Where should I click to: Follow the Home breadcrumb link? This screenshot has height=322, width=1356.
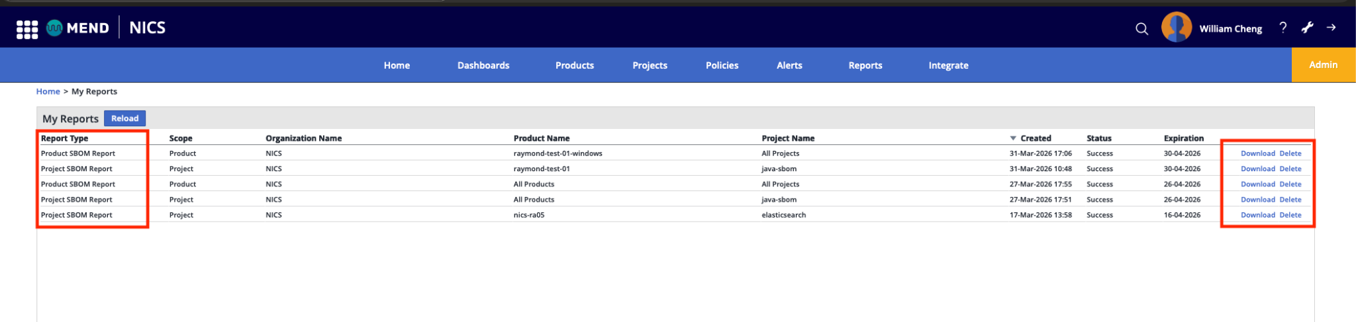coord(48,91)
